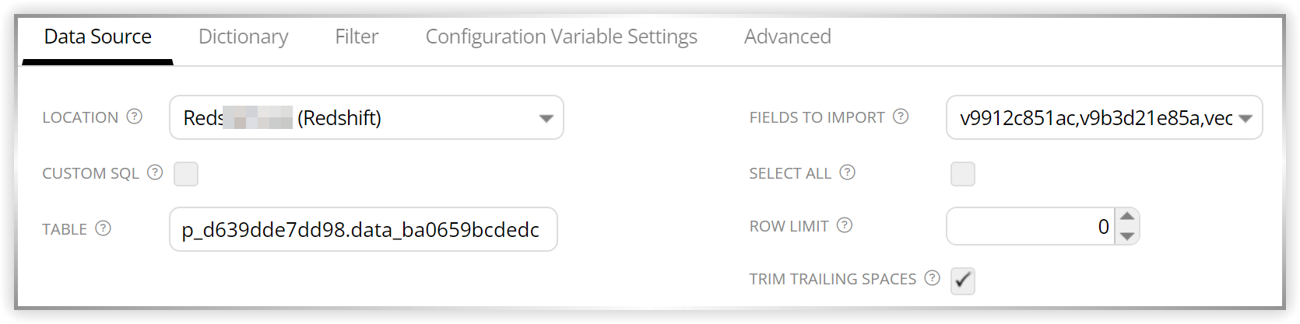Click the help icon beside SELECT ALL
Screen dimensions: 1300x324
848,172
